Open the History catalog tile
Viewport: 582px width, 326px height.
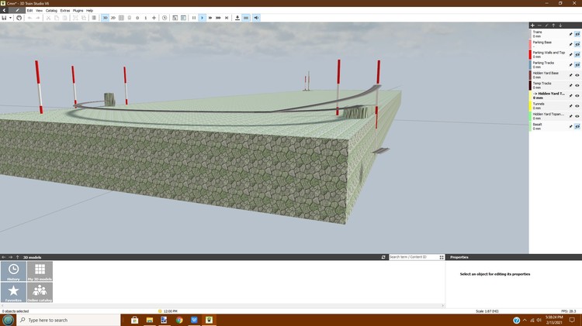[x=13, y=271]
